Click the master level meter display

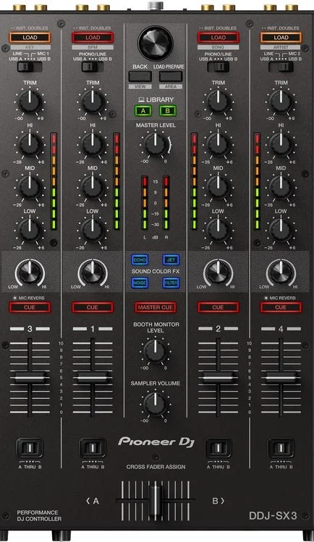tap(156, 202)
